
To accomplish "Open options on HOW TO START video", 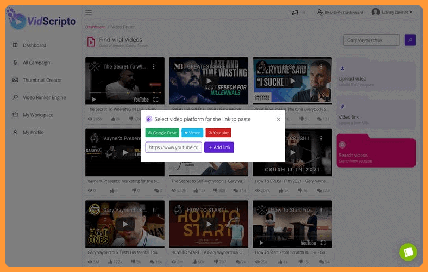I will pos(238,210).
